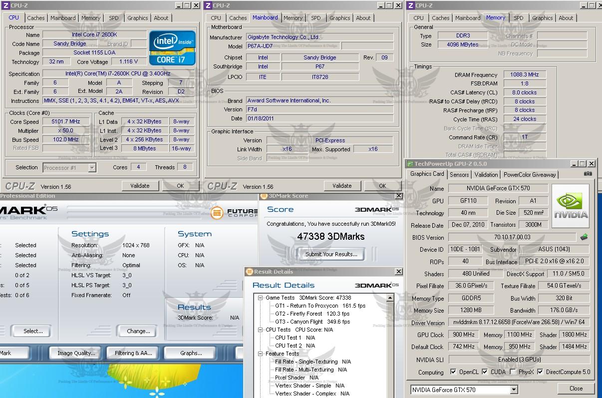Screen dimensions: 602x398
Task: Select Vertex Shader - Simple row
Action: coord(310,386)
